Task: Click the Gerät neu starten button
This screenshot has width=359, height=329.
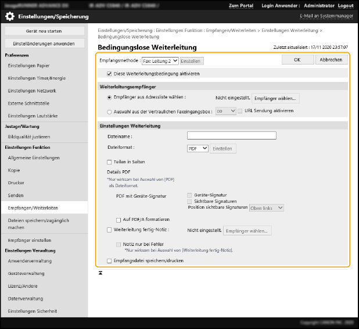Action: tap(44, 30)
